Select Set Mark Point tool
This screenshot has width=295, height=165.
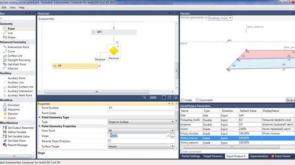coord(17,141)
